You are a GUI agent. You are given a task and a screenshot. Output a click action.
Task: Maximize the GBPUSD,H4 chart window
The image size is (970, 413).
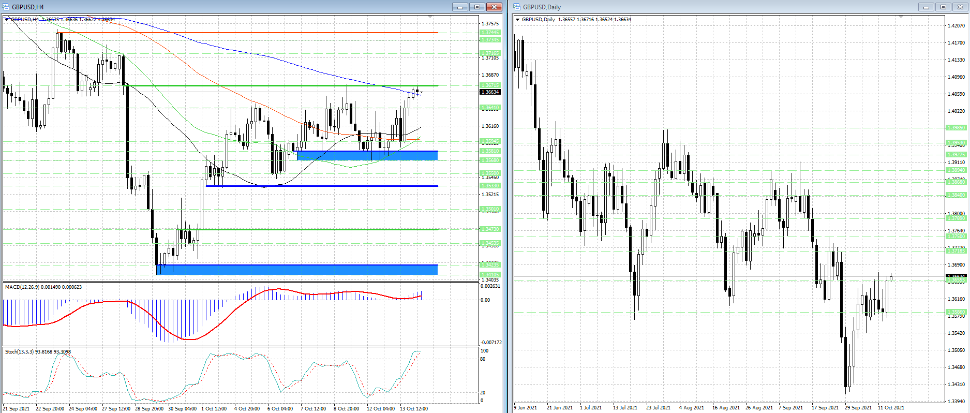[477, 7]
